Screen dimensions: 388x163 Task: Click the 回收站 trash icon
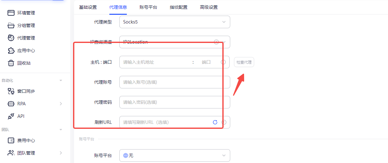[x=11, y=63]
